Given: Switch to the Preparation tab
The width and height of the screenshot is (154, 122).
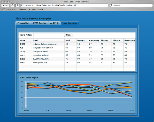Looking at the screenshot, I should pos(23,23).
